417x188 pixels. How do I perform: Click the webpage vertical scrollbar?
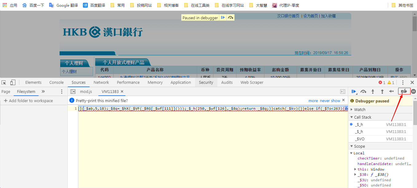(x=415, y=44)
